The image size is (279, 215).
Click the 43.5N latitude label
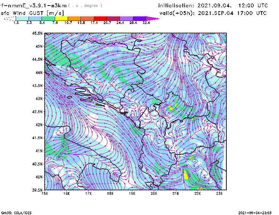37,86
